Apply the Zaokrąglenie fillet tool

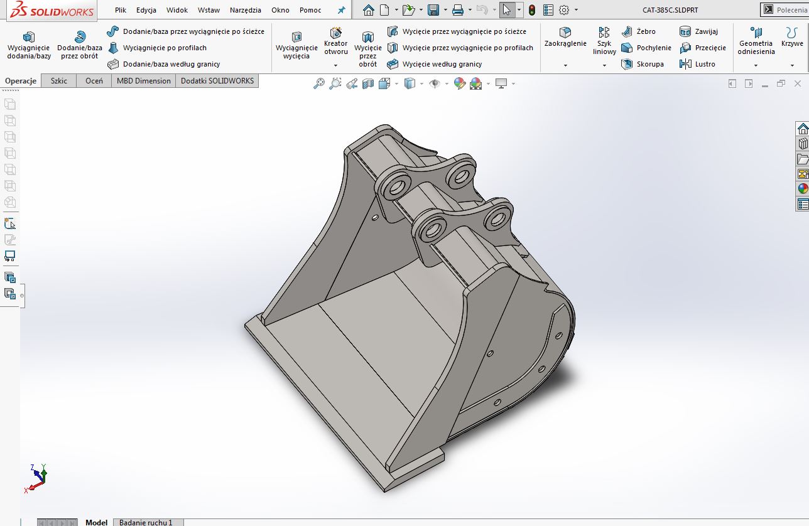tap(565, 38)
